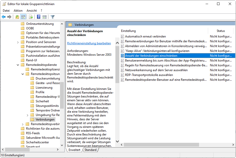
Task: Select Netzwerkerkennung auf dem Server auswählen
Action: (156, 70)
